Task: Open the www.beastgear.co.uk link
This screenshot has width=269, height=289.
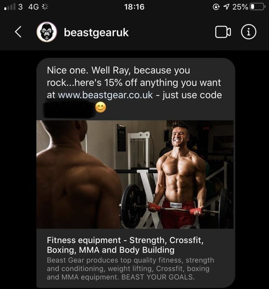Action: point(105,95)
